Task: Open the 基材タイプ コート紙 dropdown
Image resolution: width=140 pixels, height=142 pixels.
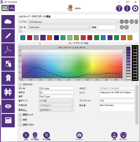Action: [56, 101]
